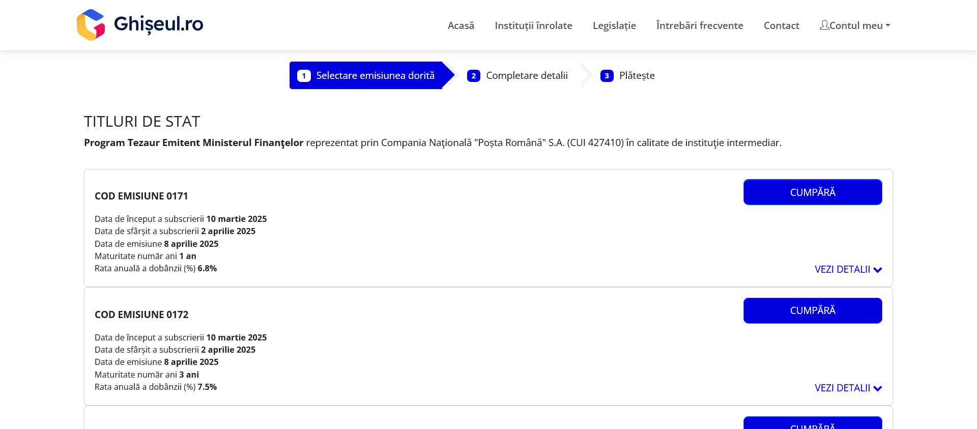Viewport: 977px width, 429px height.
Task: Select step 3 Plătește
Action: pyautogui.click(x=627, y=75)
